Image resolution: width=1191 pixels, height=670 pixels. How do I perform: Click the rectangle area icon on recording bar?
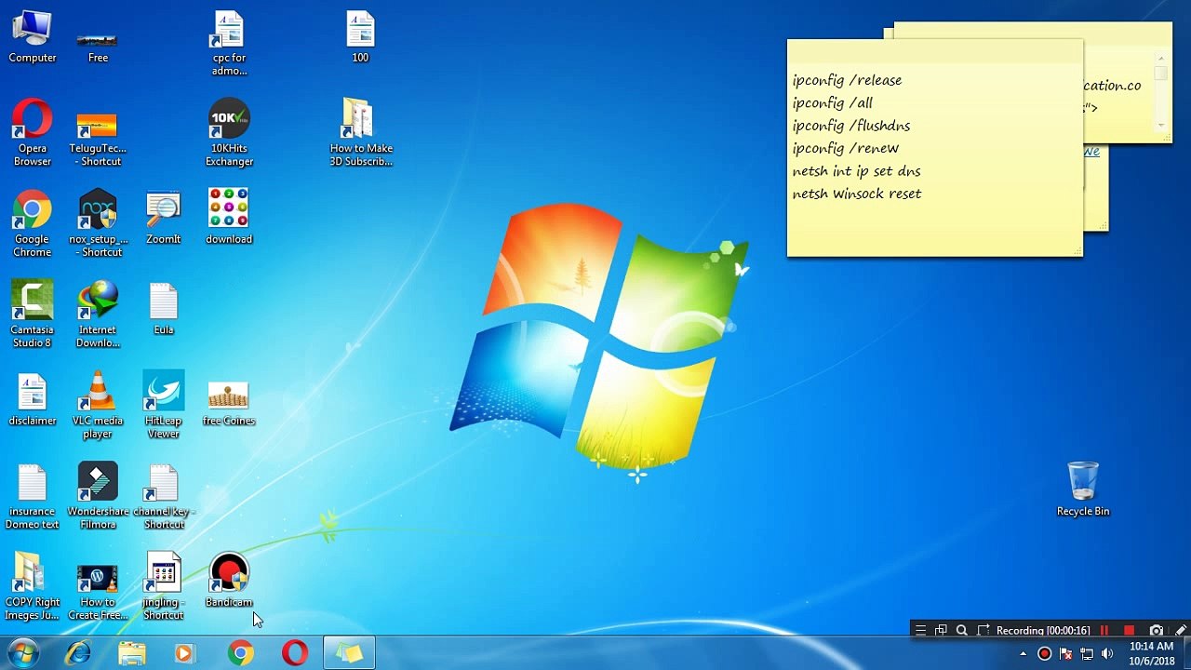click(984, 630)
